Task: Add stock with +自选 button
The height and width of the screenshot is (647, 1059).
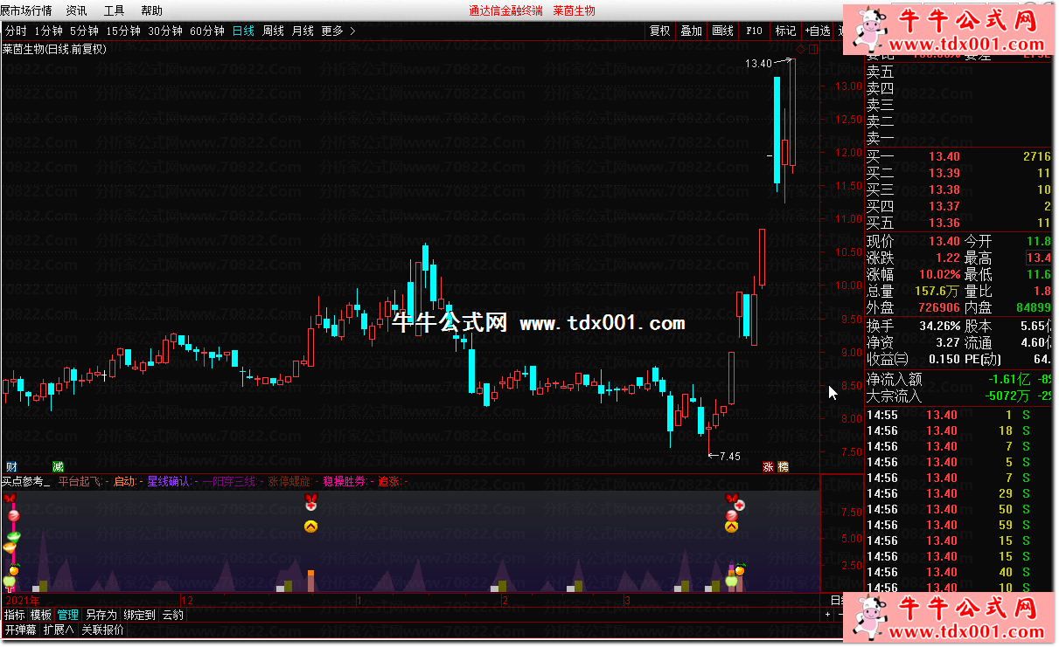Action: coord(818,31)
